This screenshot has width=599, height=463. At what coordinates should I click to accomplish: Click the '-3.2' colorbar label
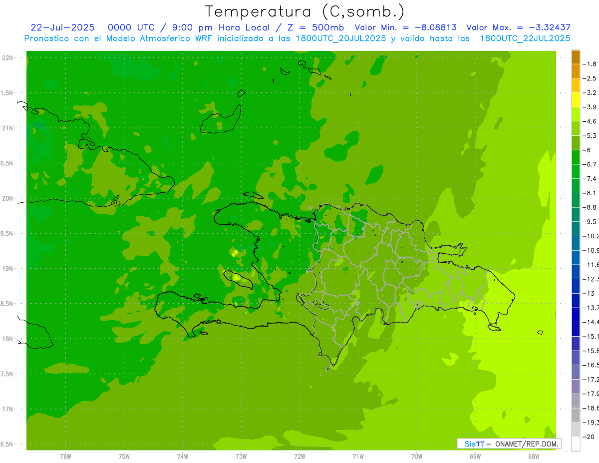pos(591,93)
